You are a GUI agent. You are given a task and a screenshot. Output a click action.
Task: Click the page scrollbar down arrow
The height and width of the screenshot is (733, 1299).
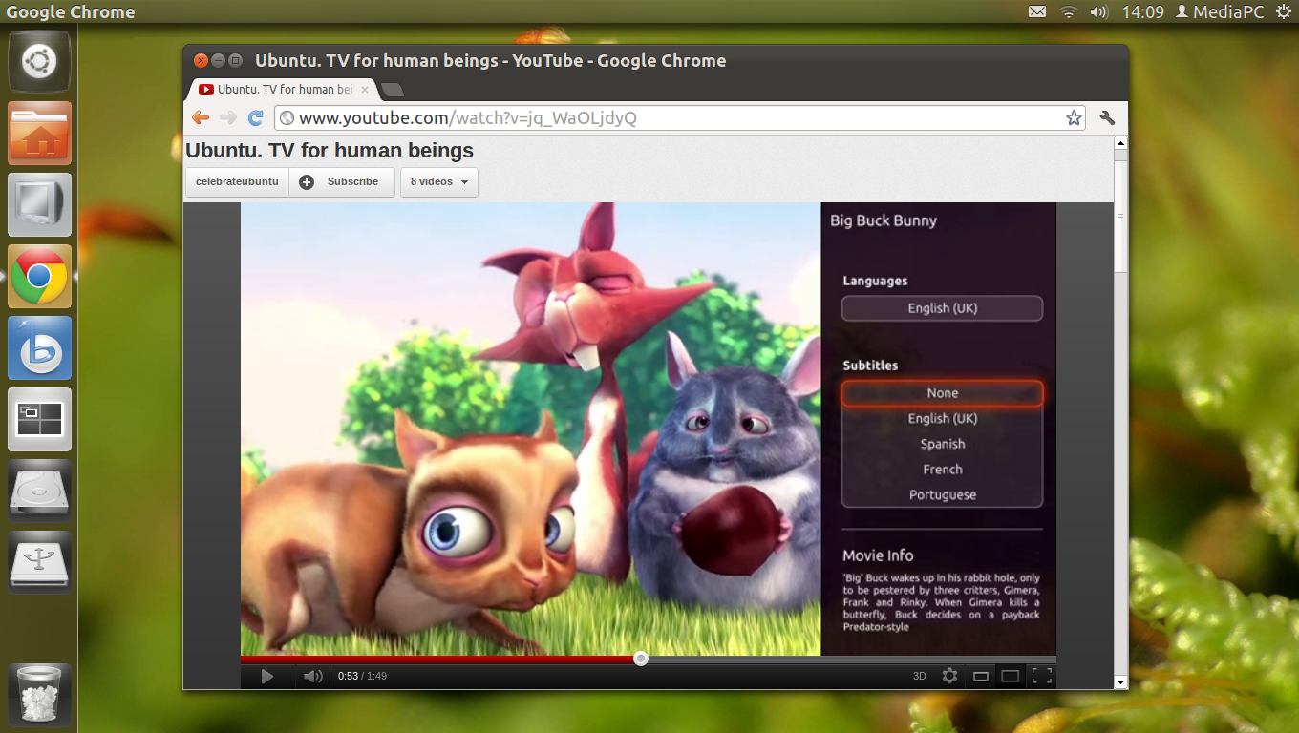tap(1121, 681)
